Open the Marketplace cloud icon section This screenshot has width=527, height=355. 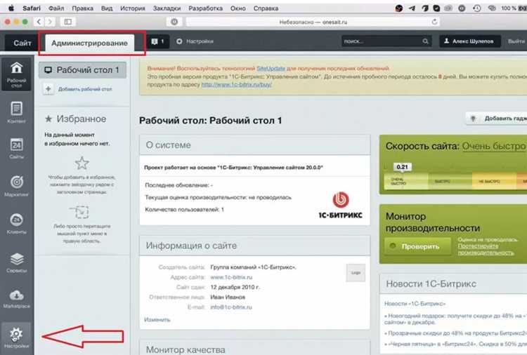click(x=16, y=299)
